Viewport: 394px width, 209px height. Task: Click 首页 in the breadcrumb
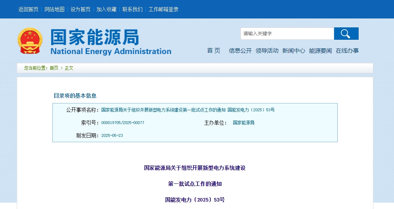(x=54, y=68)
